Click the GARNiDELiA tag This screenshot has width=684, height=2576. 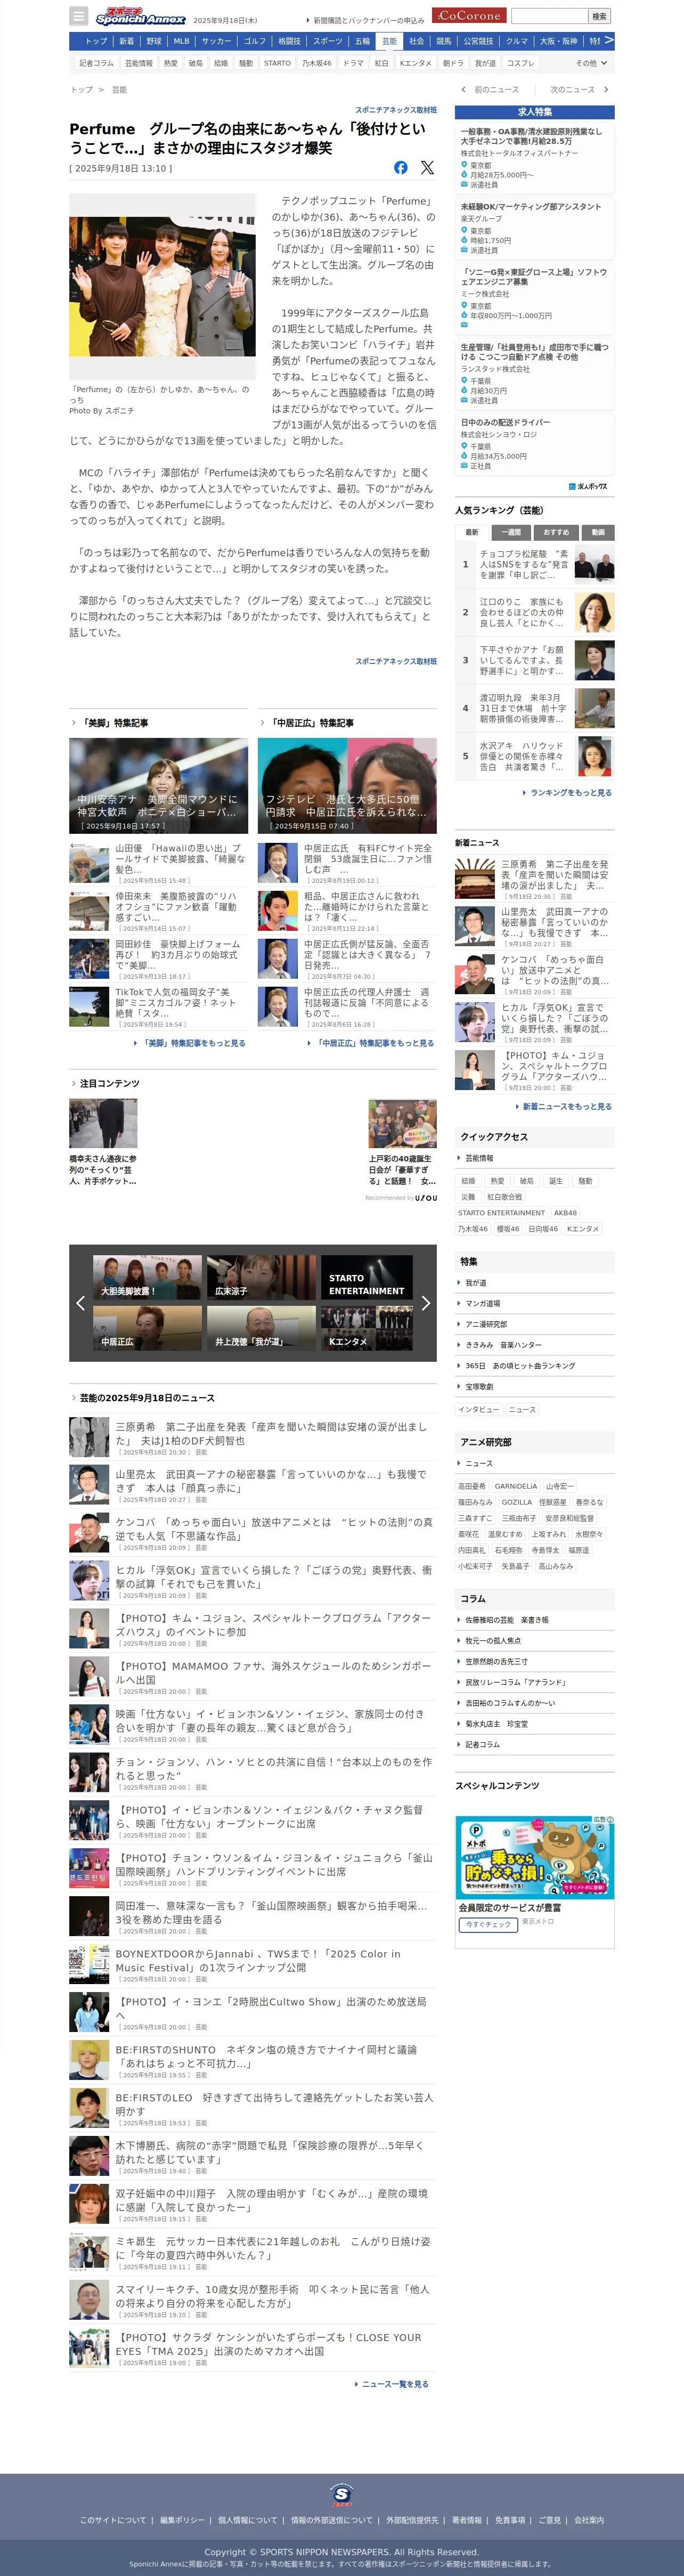(516, 1486)
